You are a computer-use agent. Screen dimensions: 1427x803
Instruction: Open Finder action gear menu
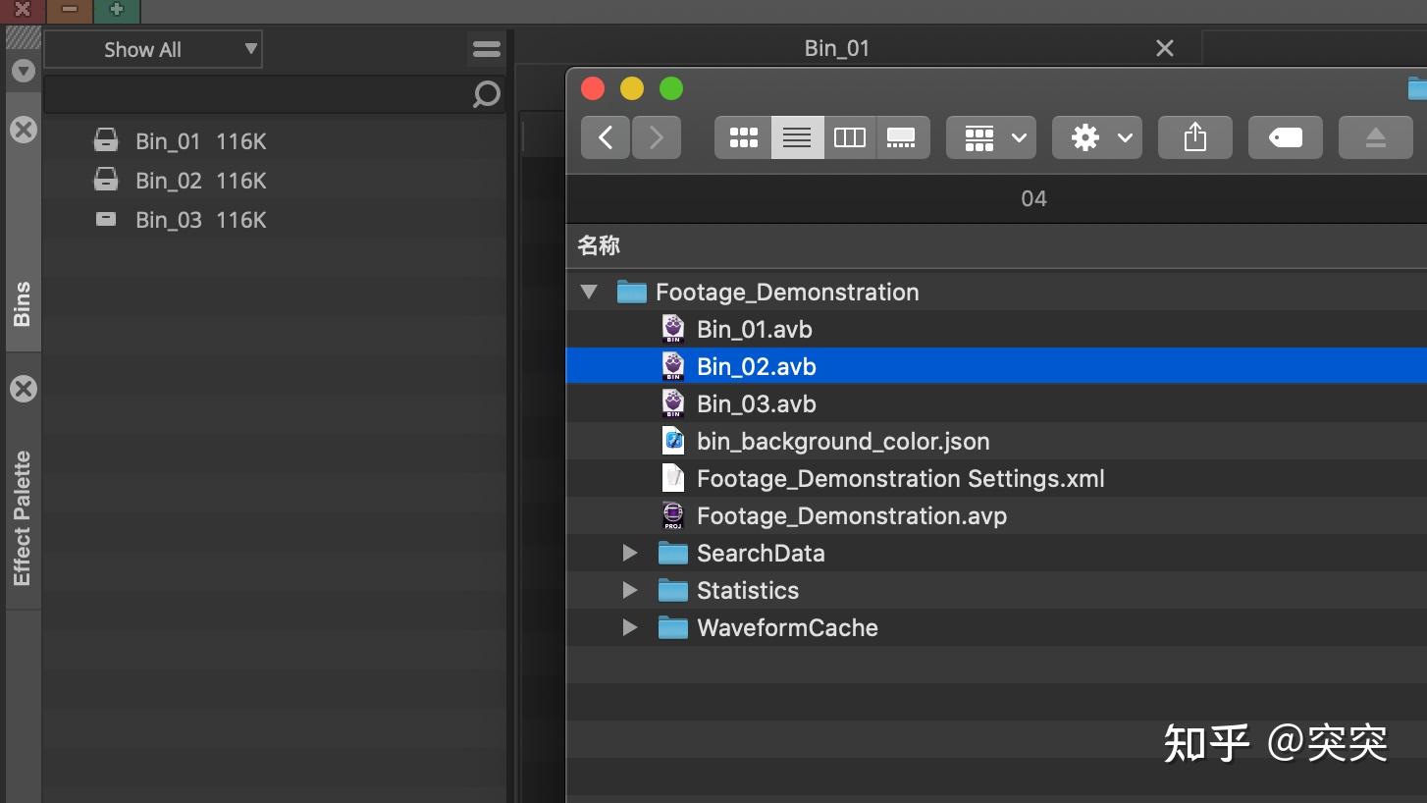pos(1096,138)
